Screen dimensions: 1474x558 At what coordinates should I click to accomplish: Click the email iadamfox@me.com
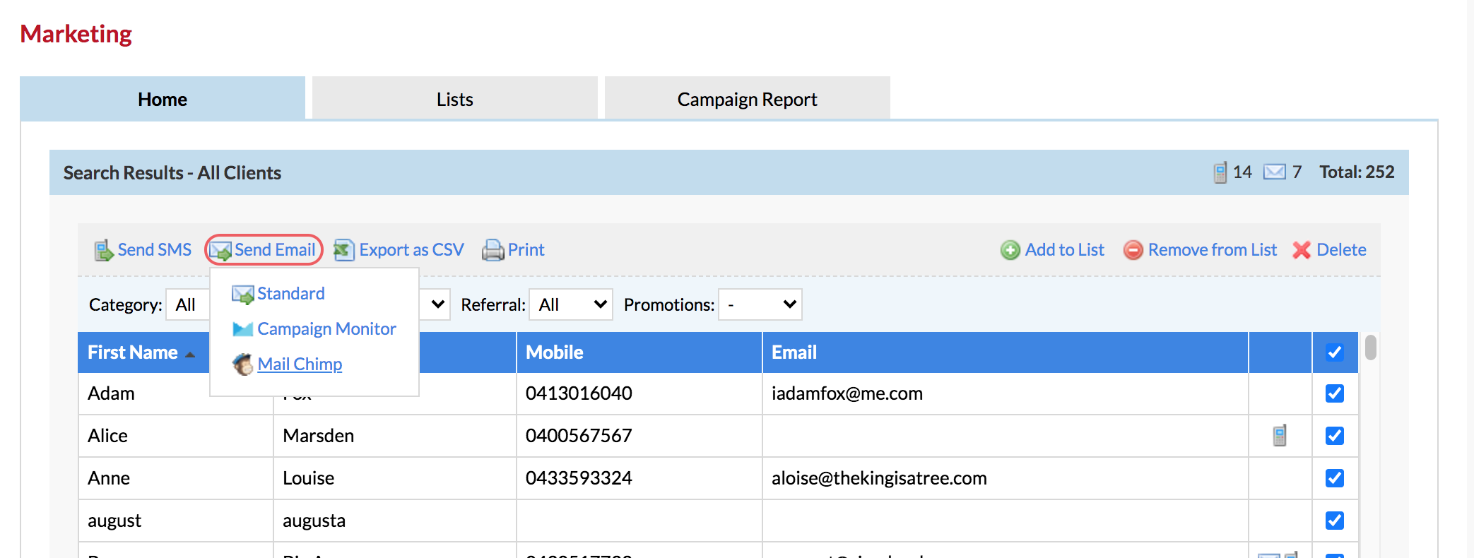847,393
